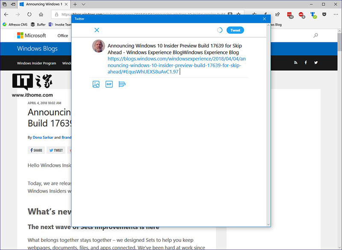Click the APRIL 4, 2018 10:02 AM date

44,103
